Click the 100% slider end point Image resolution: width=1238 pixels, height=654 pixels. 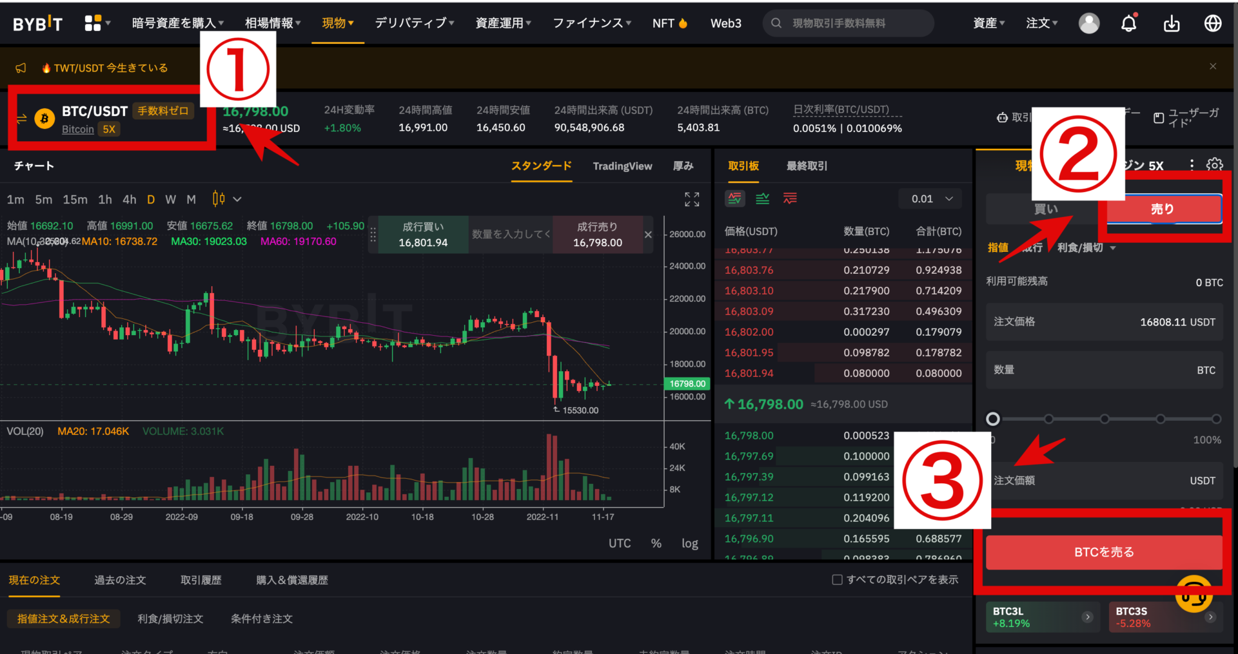1217,419
